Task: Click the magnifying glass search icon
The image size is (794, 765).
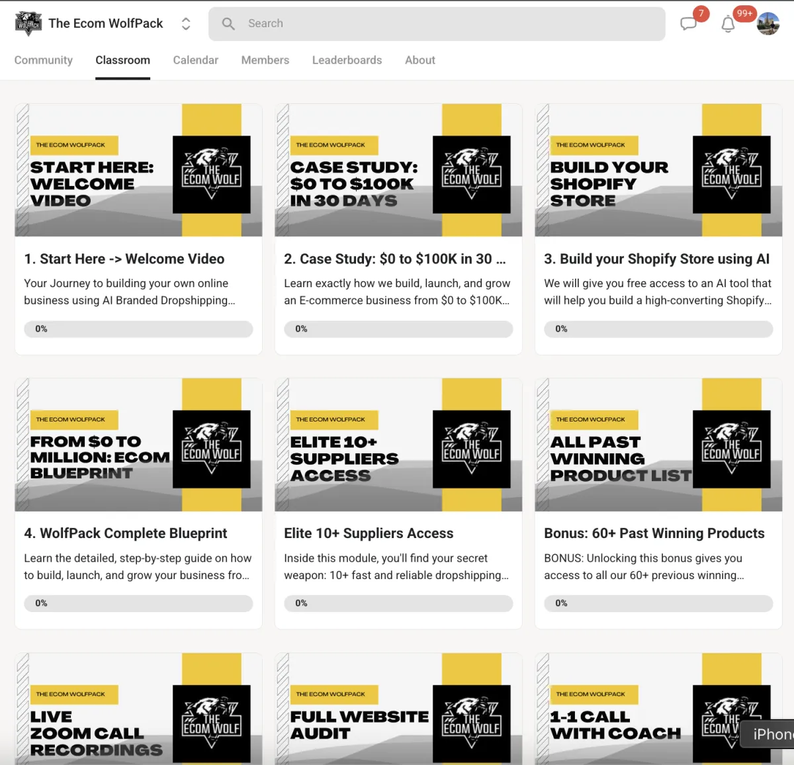Action: 228,24
